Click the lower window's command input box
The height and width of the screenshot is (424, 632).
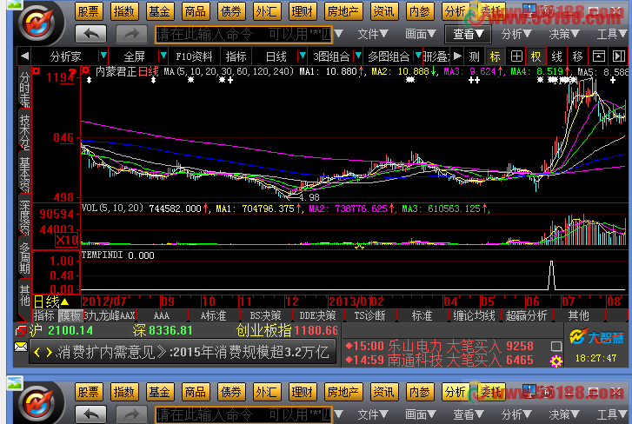coord(243,414)
